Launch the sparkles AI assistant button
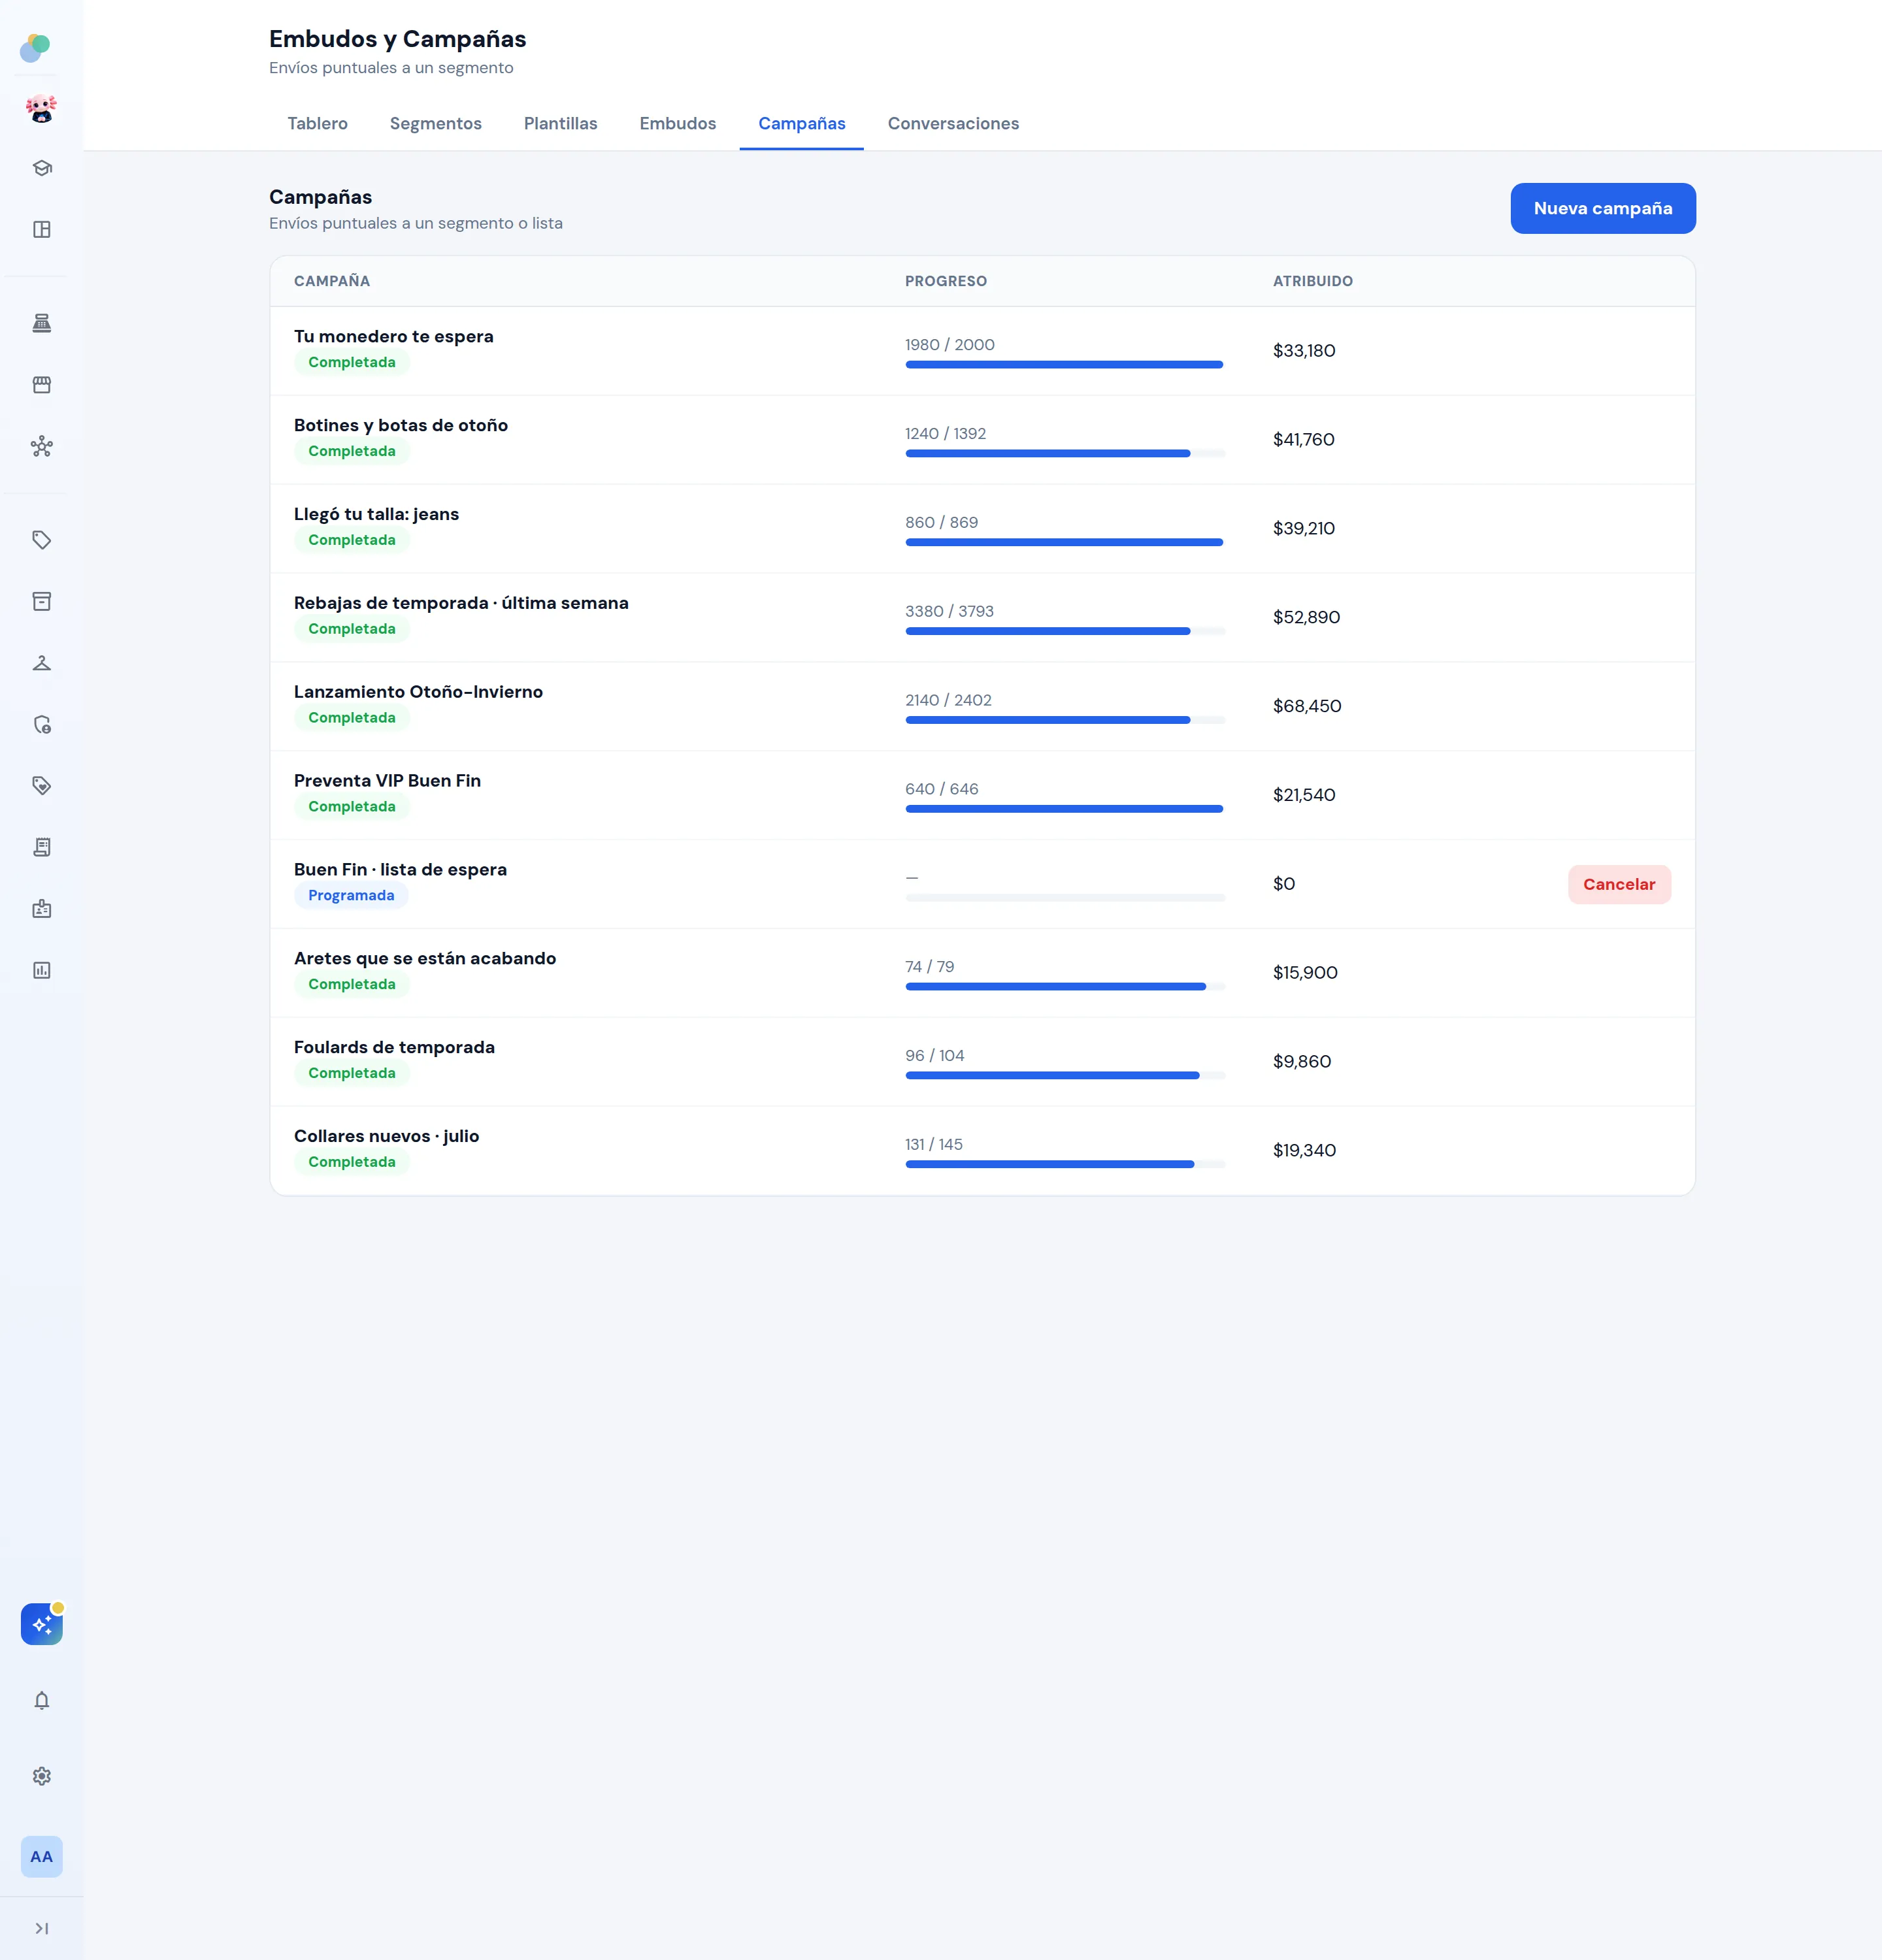This screenshot has height=1960, width=1882. tap(42, 1625)
